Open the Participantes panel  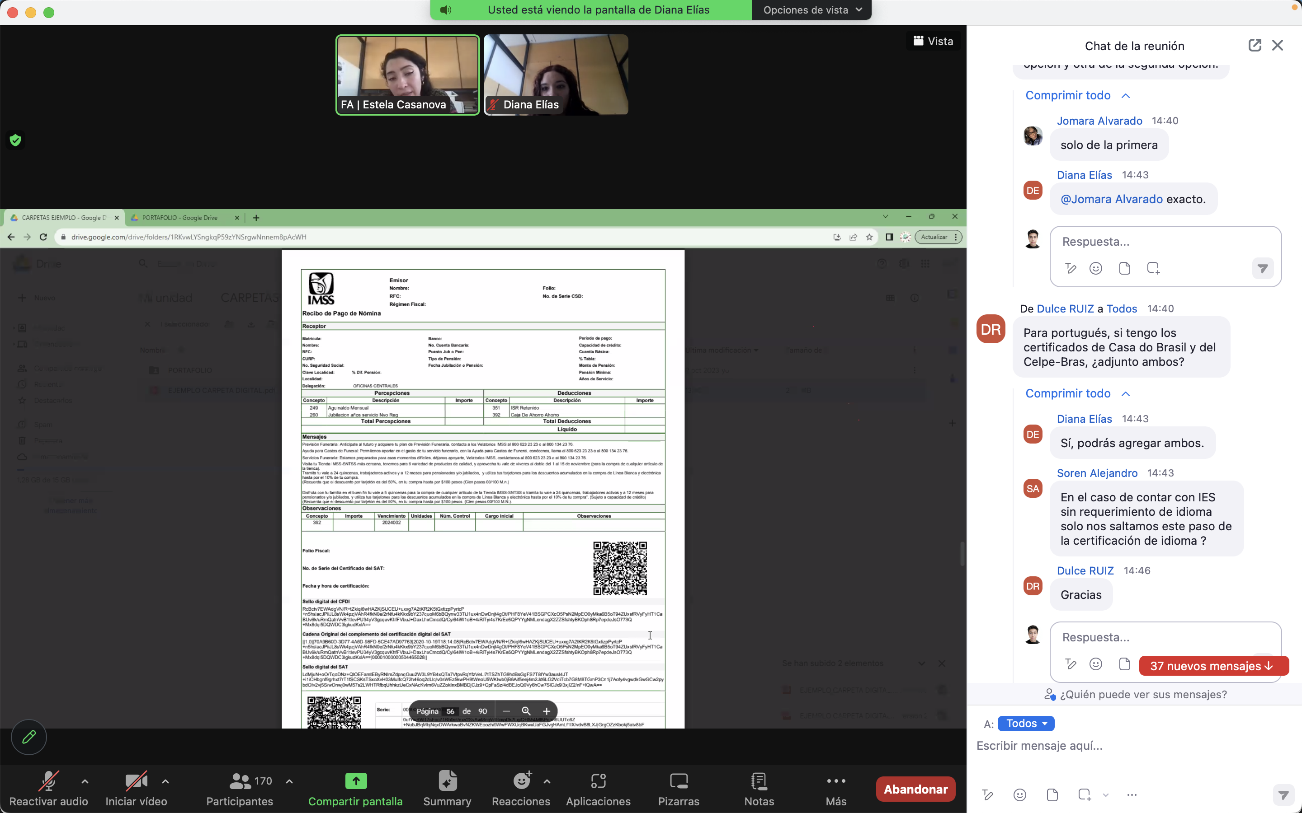[240, 781]
